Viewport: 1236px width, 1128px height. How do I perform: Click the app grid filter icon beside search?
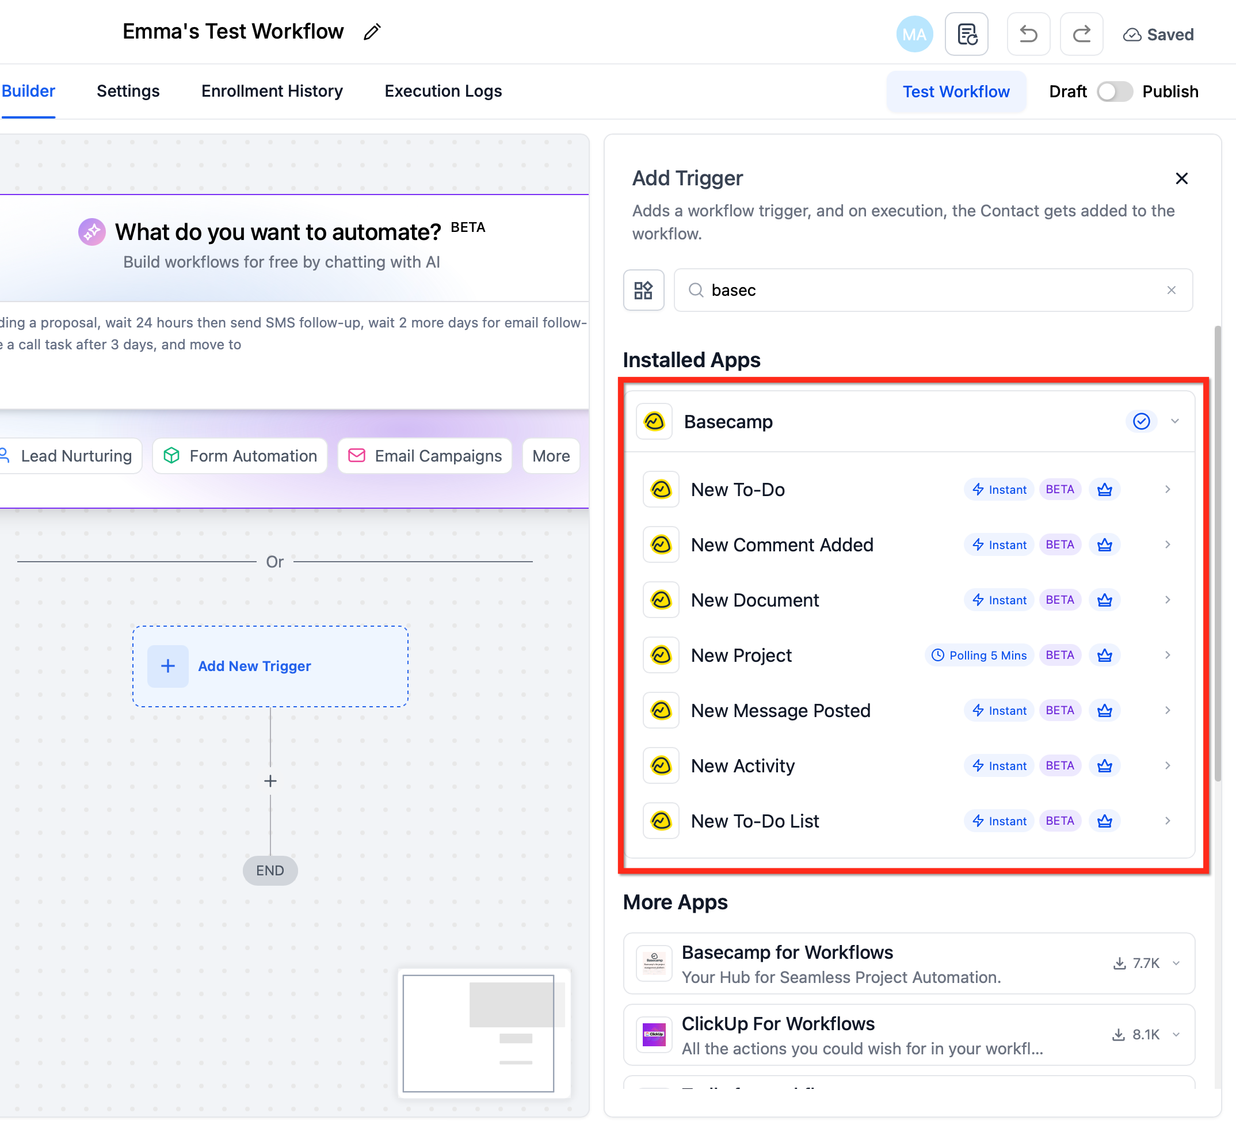[x=643, y=290]
